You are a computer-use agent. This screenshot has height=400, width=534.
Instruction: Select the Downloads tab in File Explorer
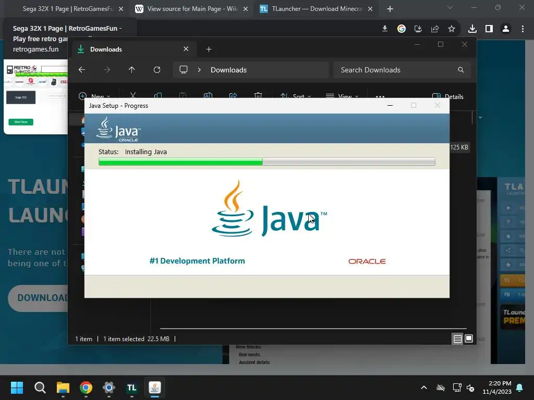(133, 49)
